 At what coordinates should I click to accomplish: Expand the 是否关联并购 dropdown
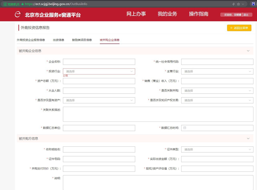pos(217,91)
